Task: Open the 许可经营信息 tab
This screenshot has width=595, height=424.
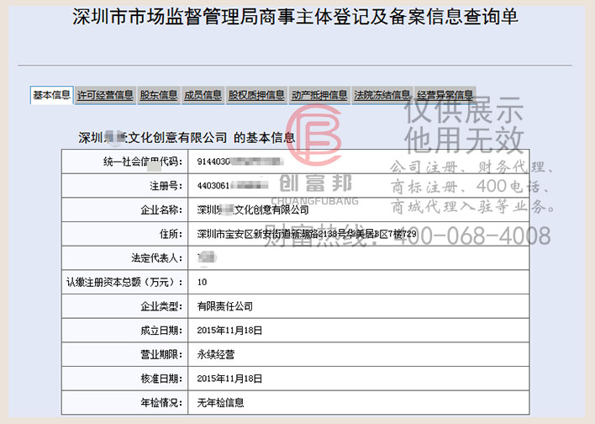Action: (x=105, y=95)
